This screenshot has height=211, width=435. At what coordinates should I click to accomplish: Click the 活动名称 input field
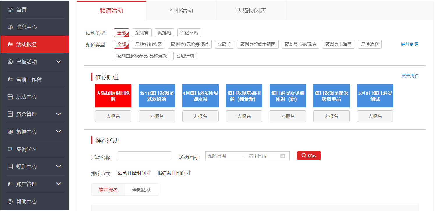coord(144,156)
